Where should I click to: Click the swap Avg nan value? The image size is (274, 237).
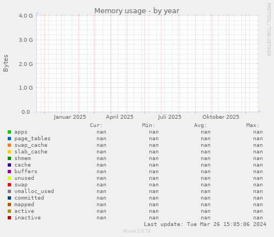(206, 185)
